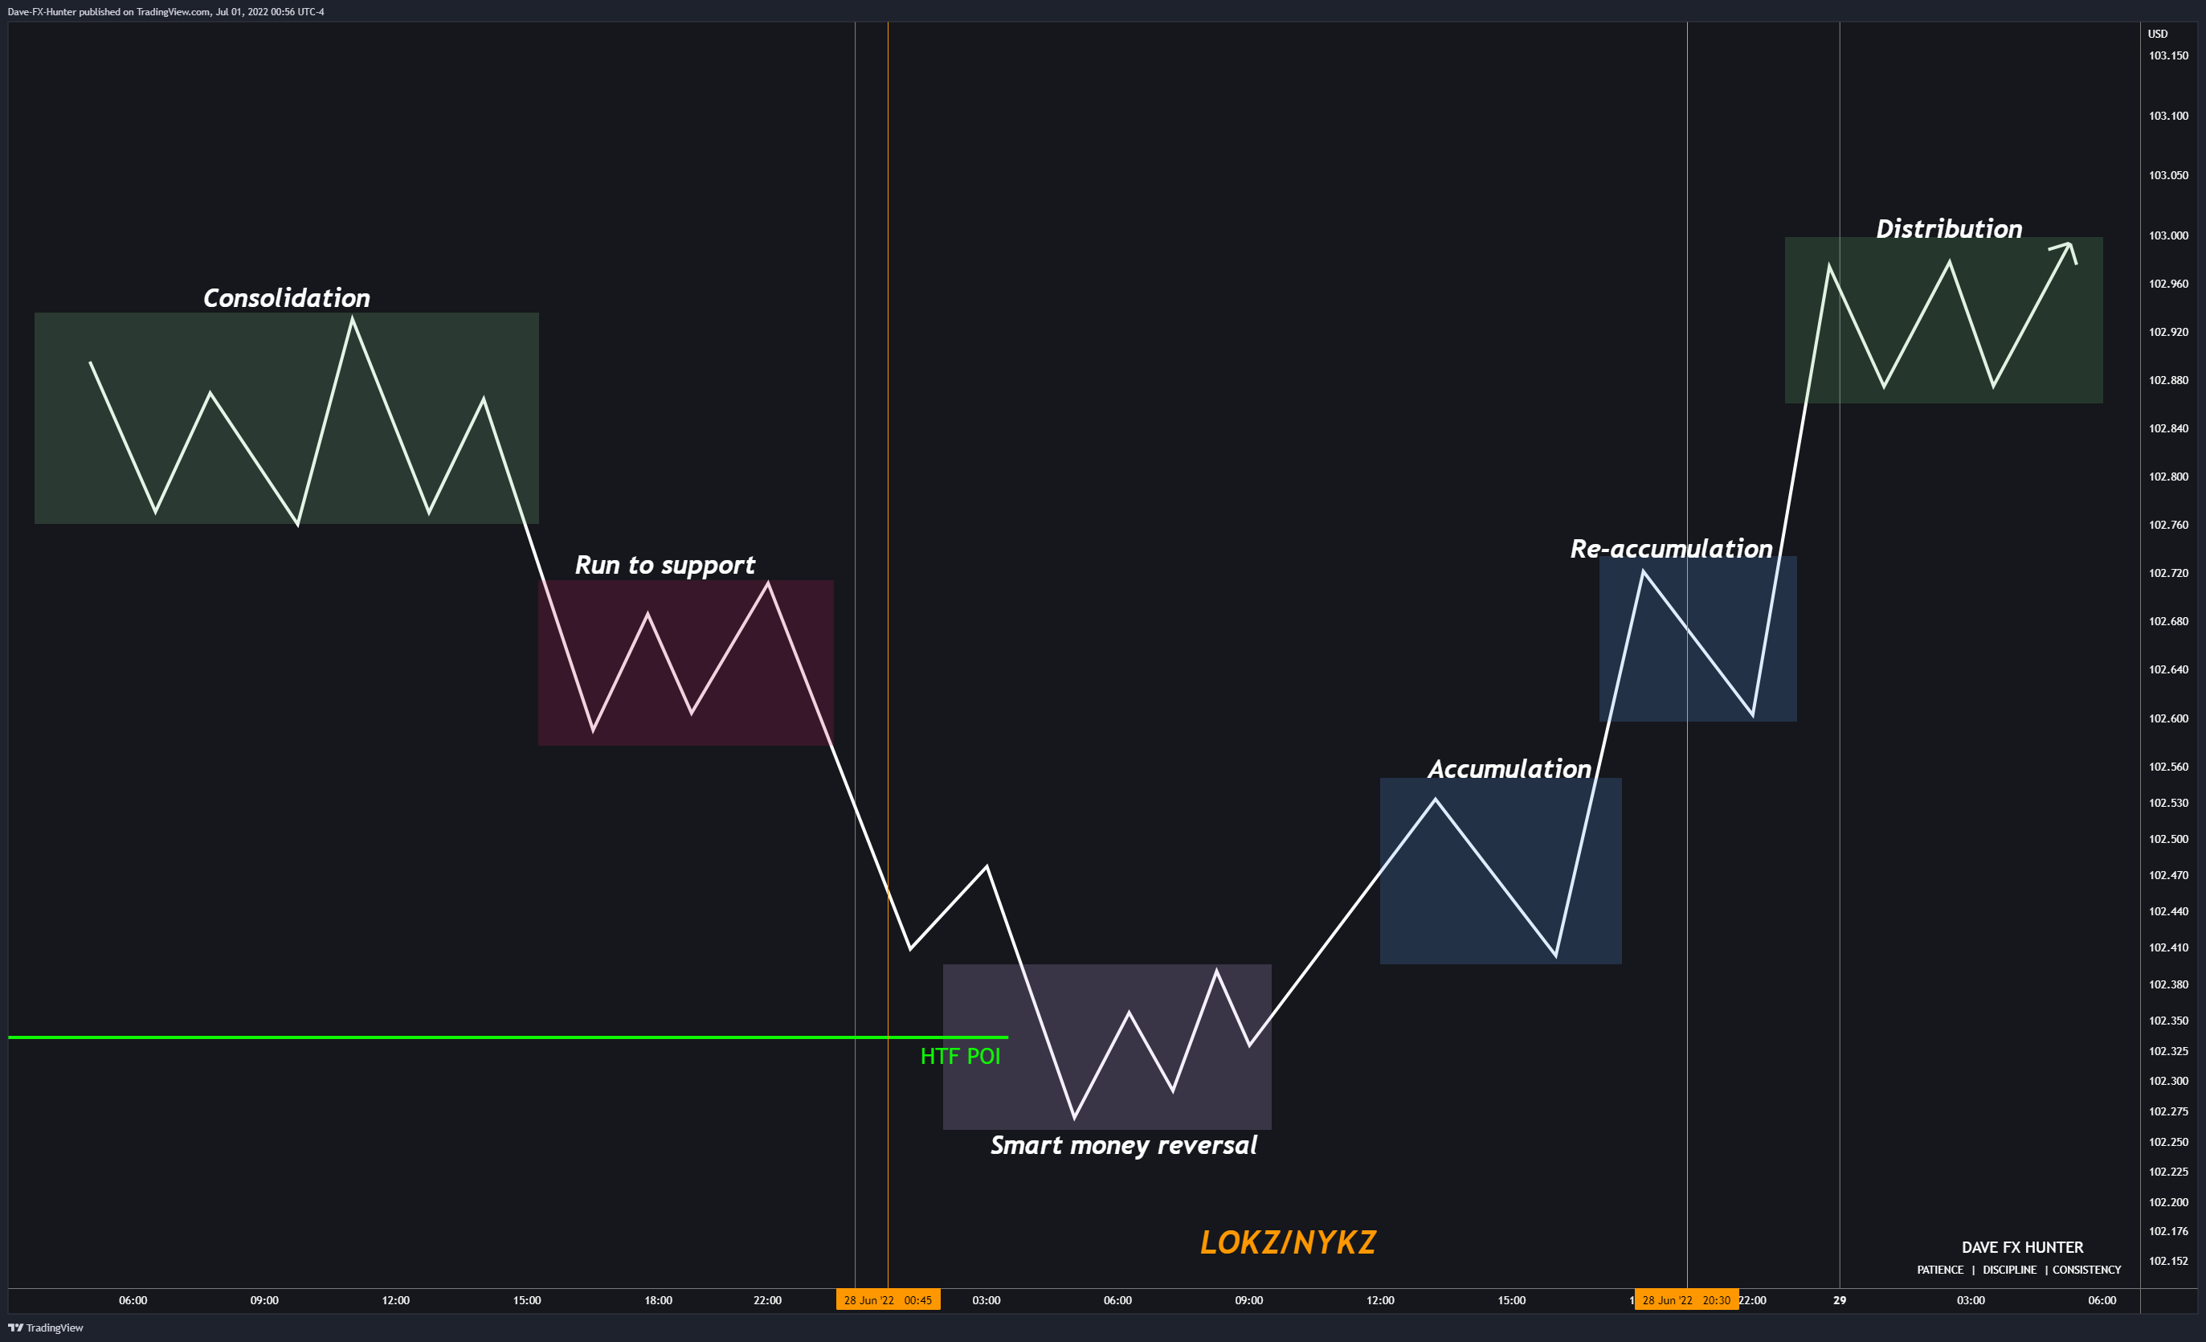The height and width of the screenshot is (1342, 2206).
Task: Click the 102.225 price axis label
Action: coord(2168,1172)
